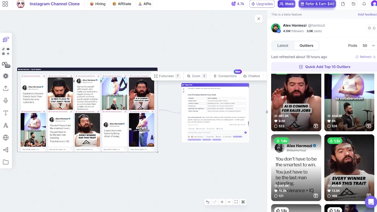The height and width of the screenshot is (212, 377).
Task: Redo the canvas action
Action: [215, 202]
